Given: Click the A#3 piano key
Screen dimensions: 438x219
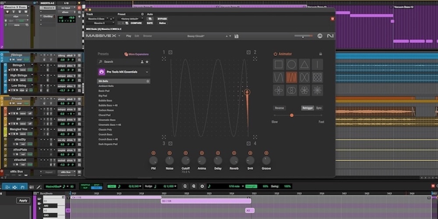Looking at the screenshot, I should [x=50, y=205].
